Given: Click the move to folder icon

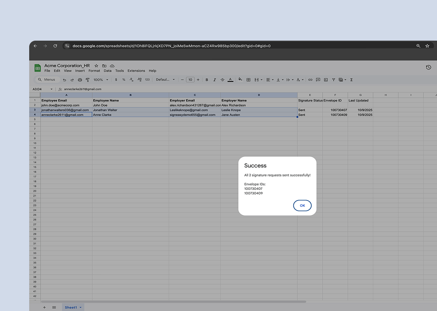Looking at the screenshot, I should pos(104,66).
